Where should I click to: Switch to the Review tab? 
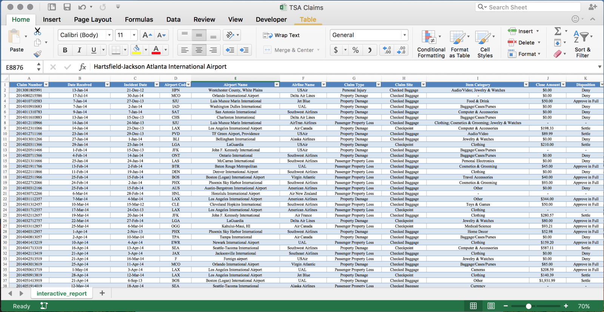coord(204,20)
